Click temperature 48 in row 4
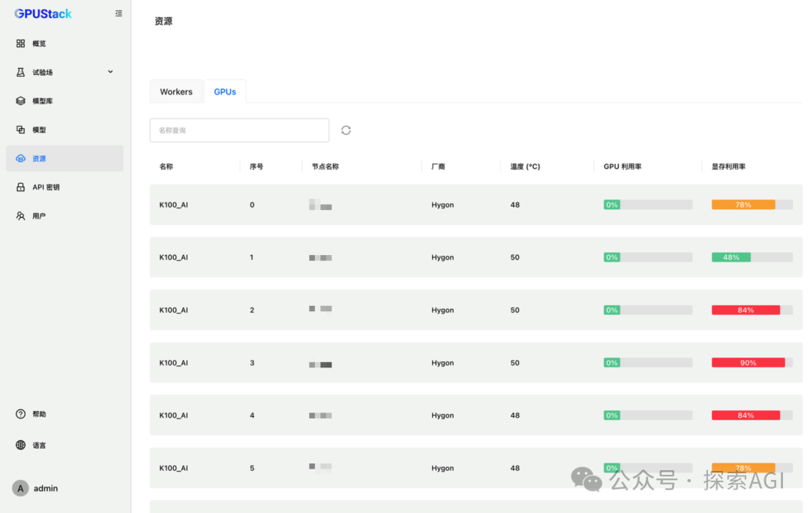This screenshot has height=513, width=810. (515, 415)
